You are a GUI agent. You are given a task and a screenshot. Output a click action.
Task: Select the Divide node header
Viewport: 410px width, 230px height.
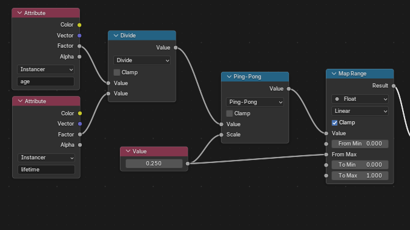(142, 36)
